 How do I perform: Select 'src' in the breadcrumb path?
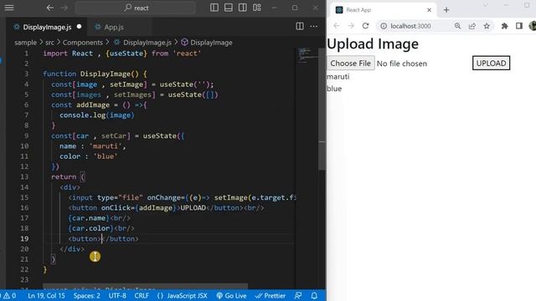[x=50, y=43]
